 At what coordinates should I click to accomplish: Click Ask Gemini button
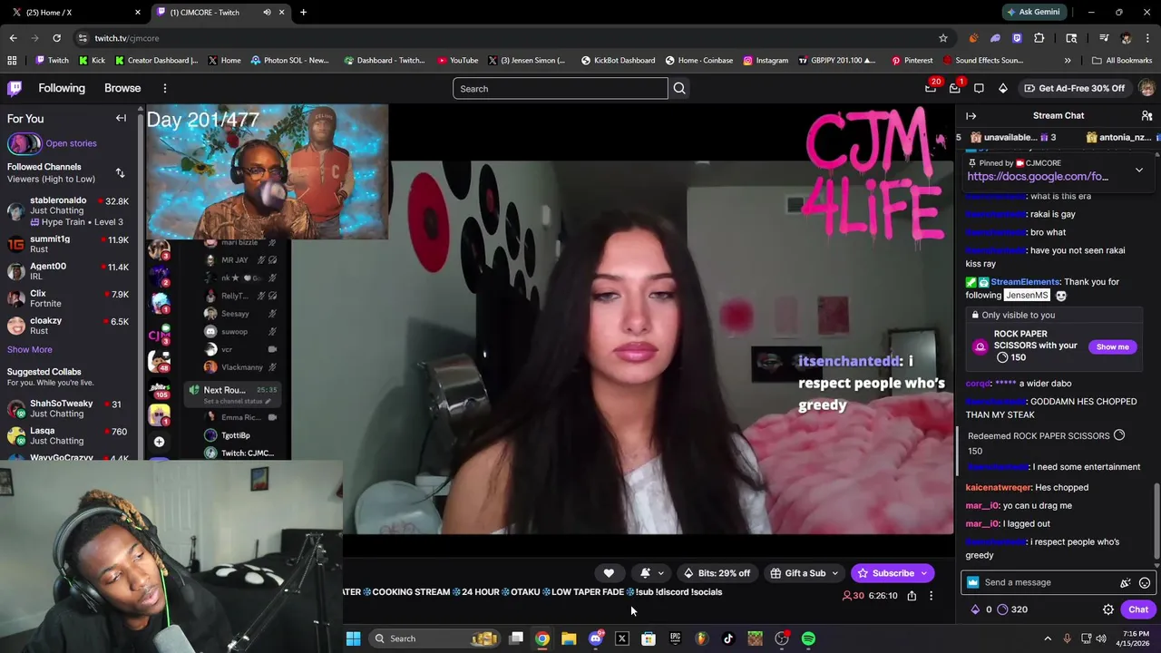point(1033,12)
